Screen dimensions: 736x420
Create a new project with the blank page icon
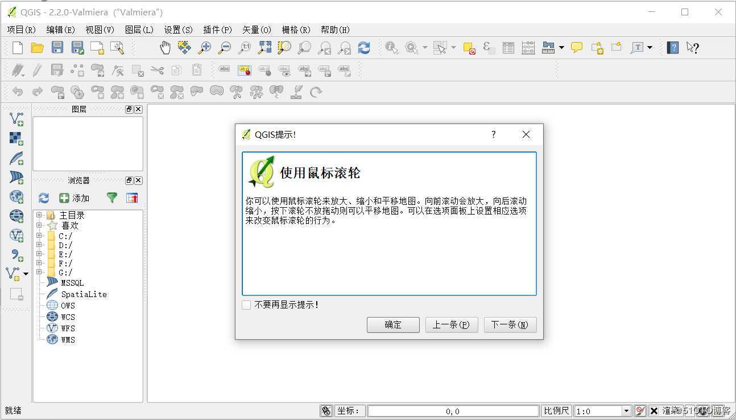18,48
